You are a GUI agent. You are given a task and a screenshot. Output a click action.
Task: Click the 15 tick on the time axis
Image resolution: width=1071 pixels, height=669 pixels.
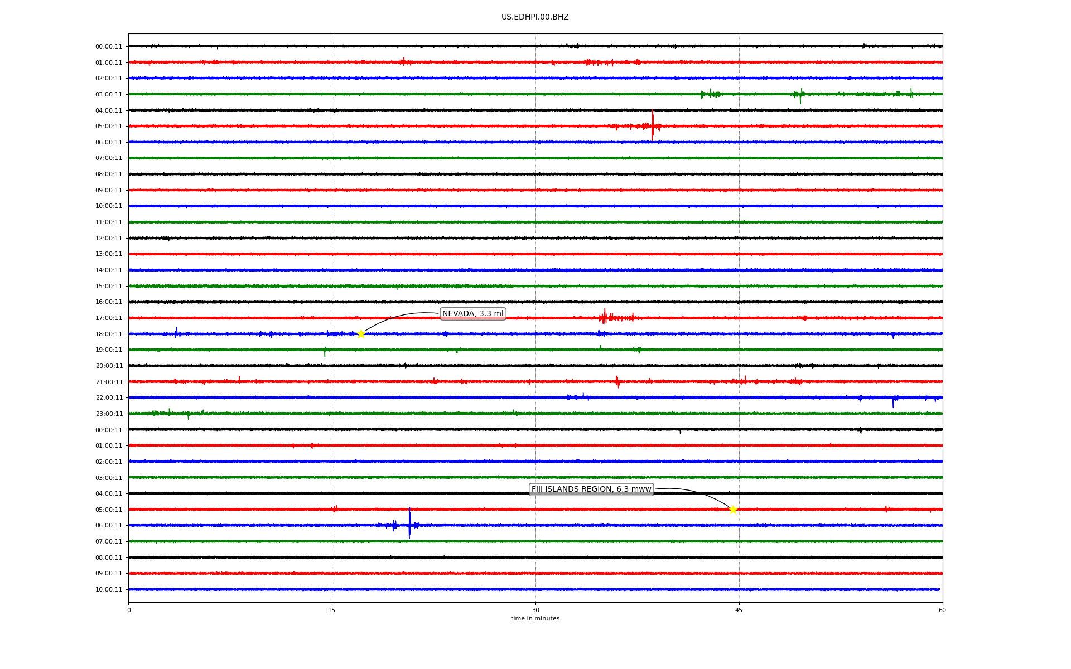[332, 610]
